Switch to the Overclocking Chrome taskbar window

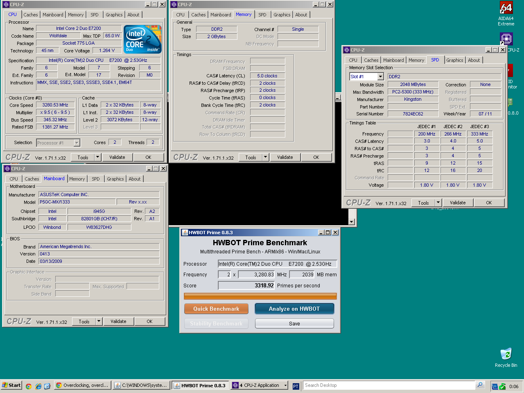coord(82,385)
